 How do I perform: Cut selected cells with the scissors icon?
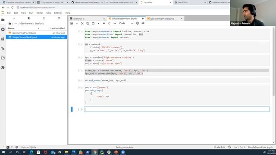tap(82, 23)
